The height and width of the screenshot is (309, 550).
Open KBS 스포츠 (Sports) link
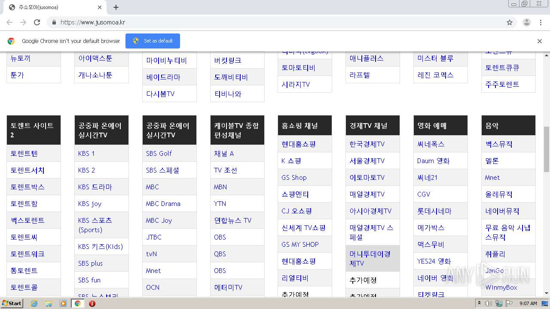coord(95,225)
